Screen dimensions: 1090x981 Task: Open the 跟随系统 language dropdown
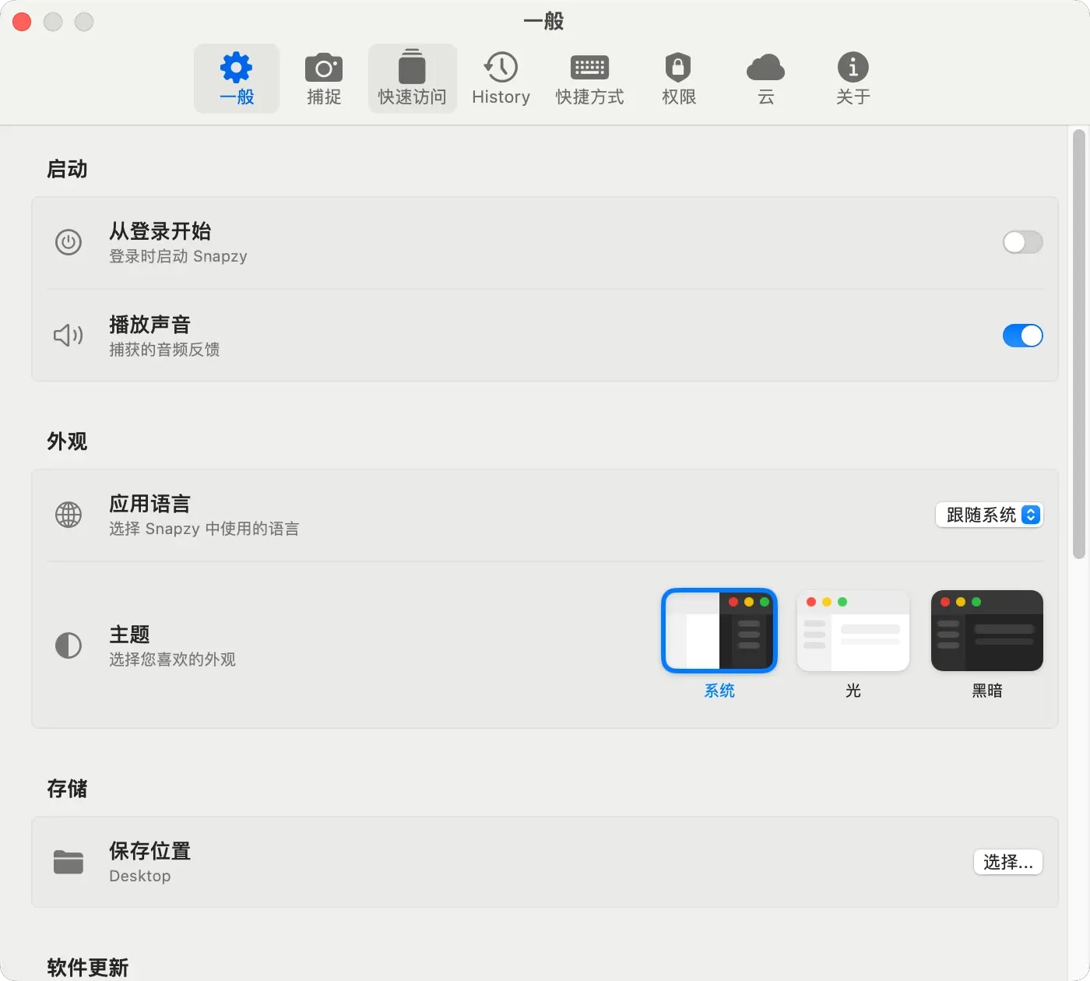989,515
